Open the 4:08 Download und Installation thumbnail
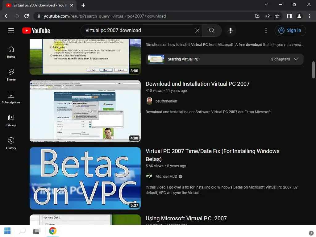316x237 pixels. (x=85, y=111)
